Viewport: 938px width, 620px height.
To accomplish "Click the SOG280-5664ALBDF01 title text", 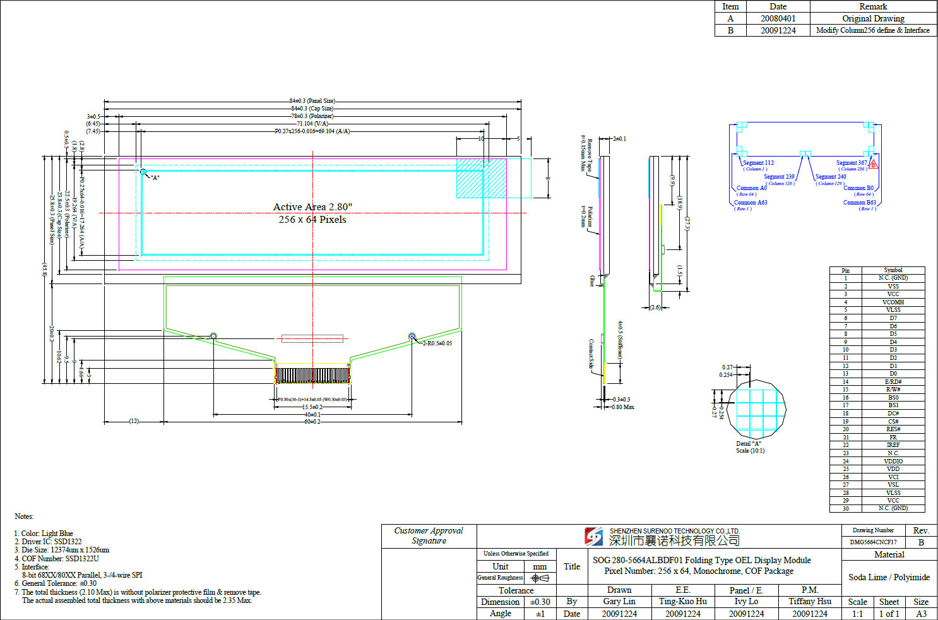I will (x=701, y=560).
